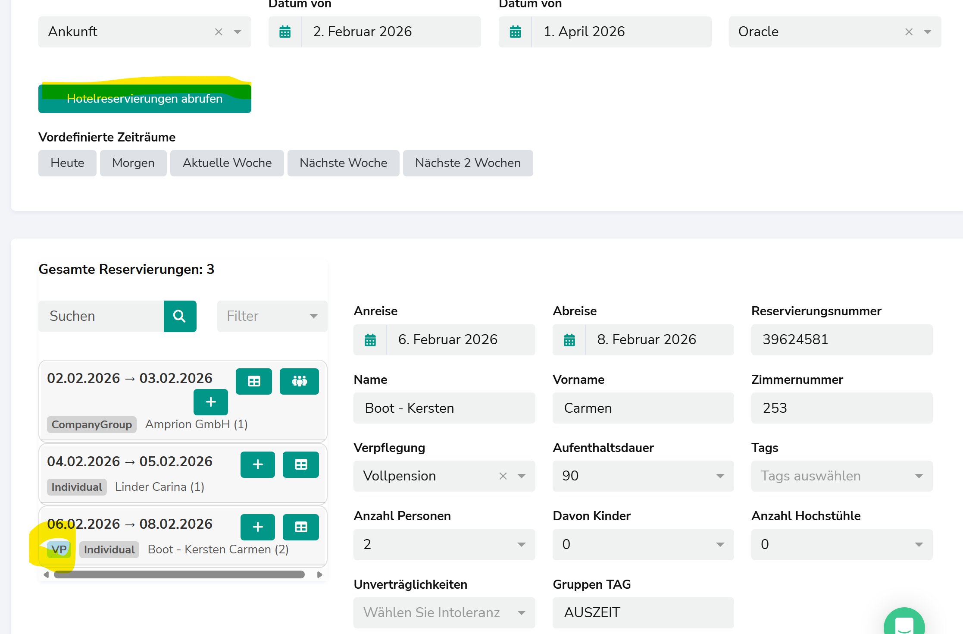
Task: Select the Aktuelle Woche time range
Action: pos(227,163)
